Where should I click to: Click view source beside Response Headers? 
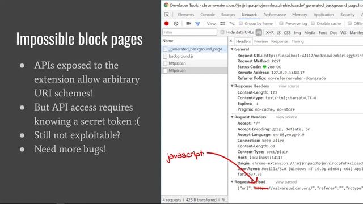click(289, 86)
